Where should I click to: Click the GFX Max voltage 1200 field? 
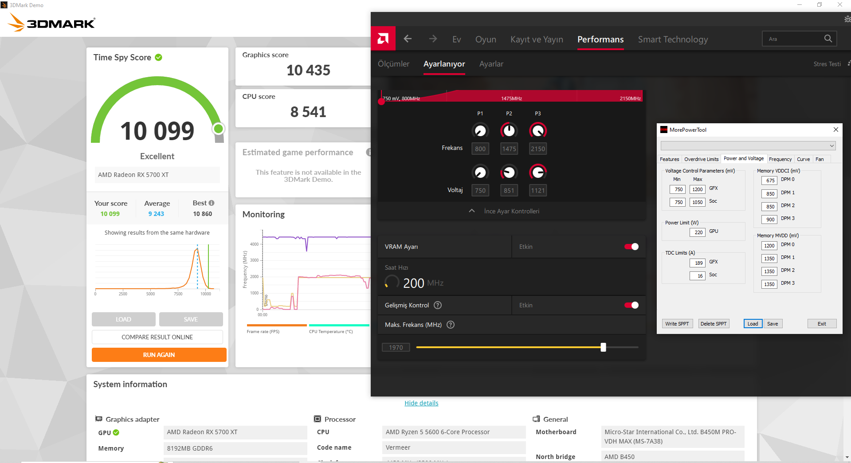pyautogui.click(x=697, y=189)
